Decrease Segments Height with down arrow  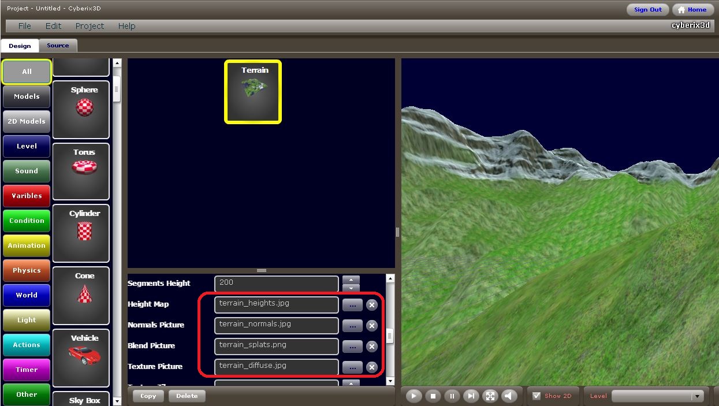351,288
